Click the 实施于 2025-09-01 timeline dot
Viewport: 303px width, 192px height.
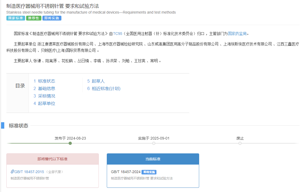tap(154, 143)
